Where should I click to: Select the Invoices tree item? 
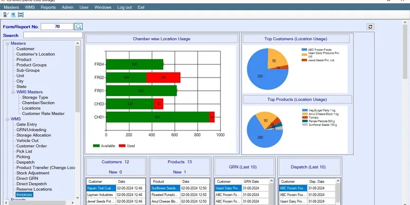(24, 195)
